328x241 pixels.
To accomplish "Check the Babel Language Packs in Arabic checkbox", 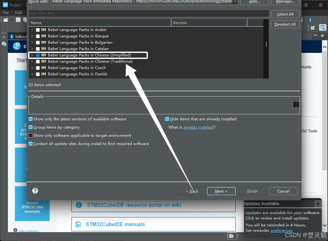I will (38, 30).
